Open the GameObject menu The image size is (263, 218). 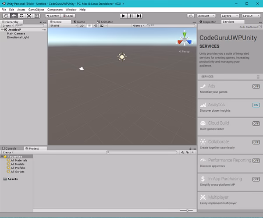[36, 10]
